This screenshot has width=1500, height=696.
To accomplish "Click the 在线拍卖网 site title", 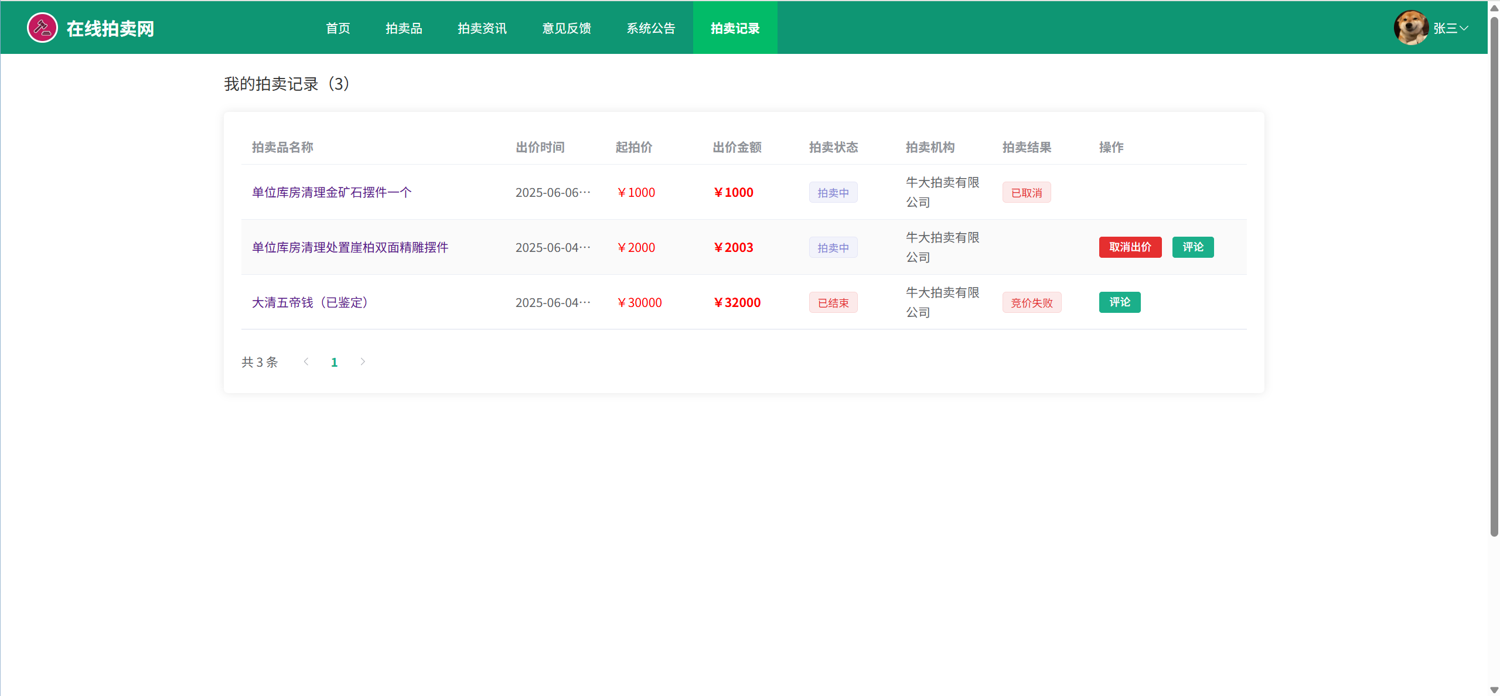I will (x=110, y=28).
